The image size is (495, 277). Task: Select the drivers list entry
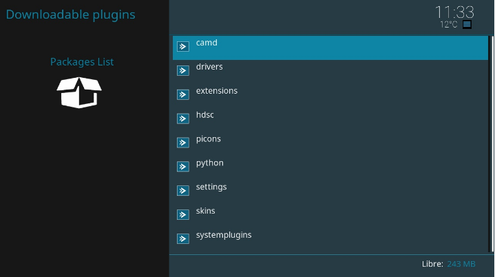(x=209, y=67)
